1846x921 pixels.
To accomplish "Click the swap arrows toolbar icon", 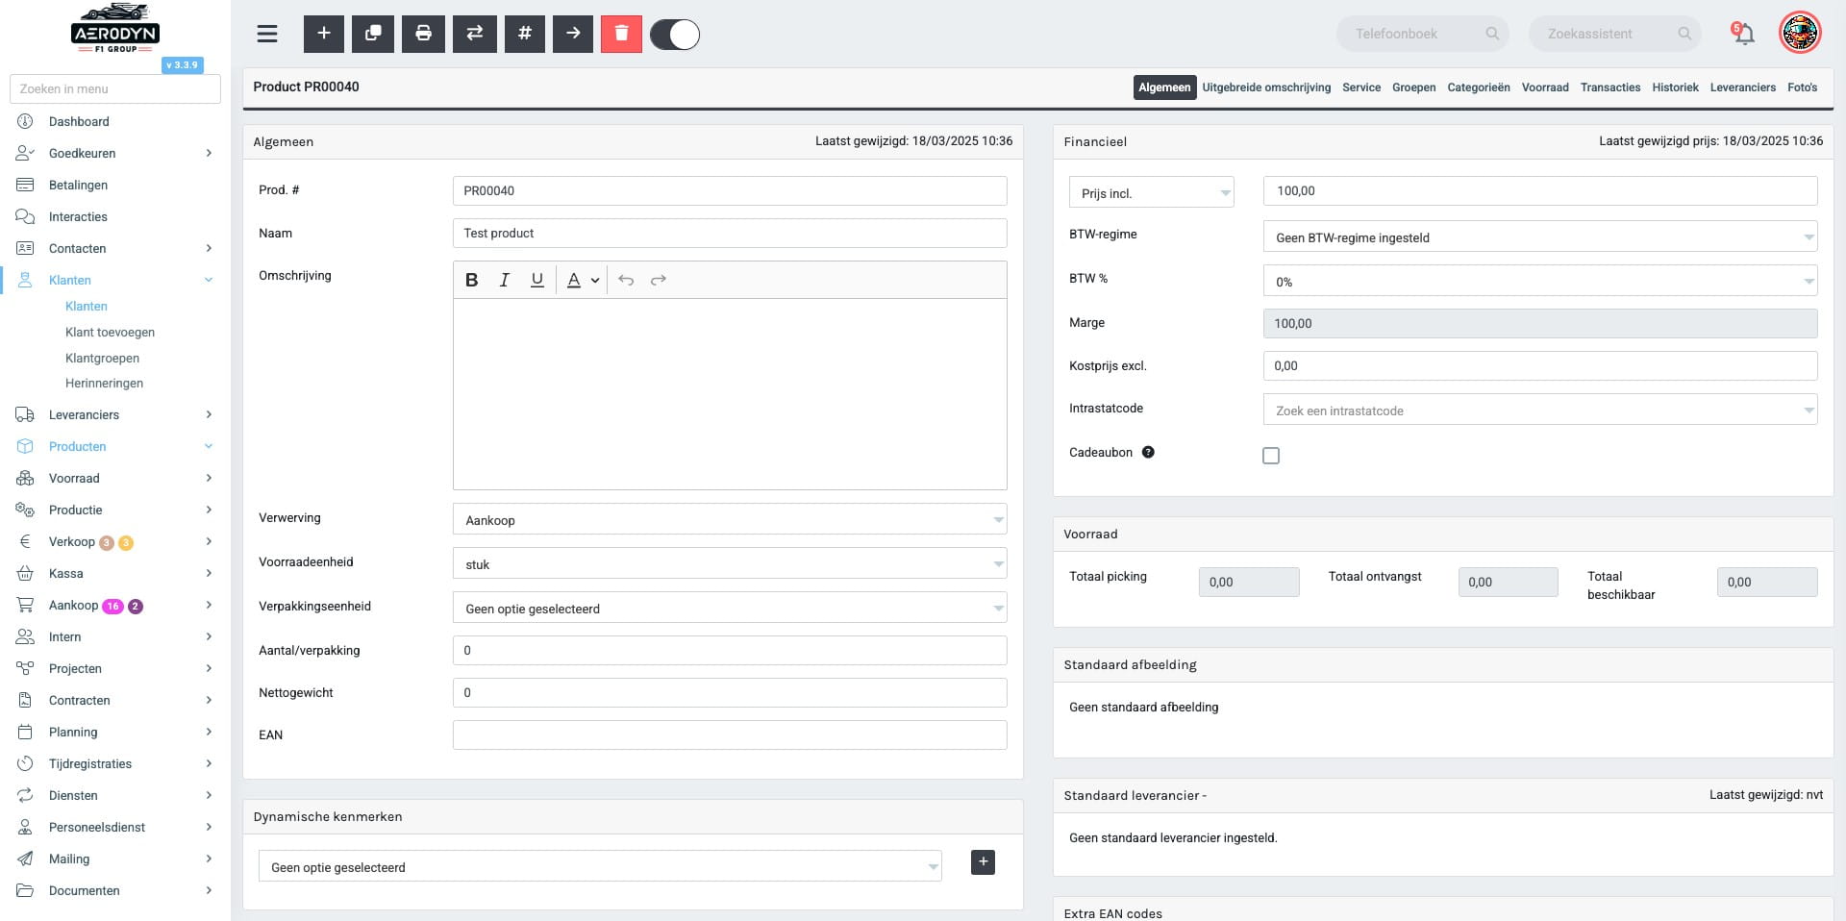I will [475, 34].
